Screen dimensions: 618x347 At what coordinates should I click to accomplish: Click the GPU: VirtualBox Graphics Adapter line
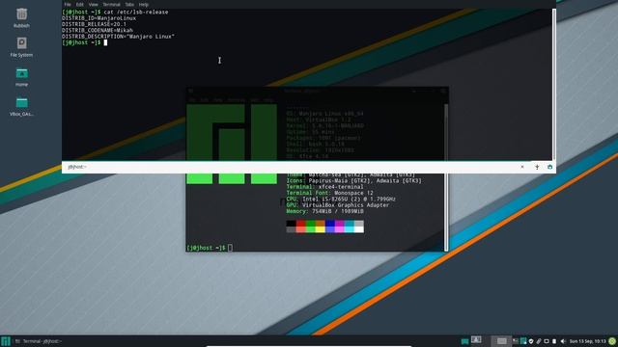point(338,205)
